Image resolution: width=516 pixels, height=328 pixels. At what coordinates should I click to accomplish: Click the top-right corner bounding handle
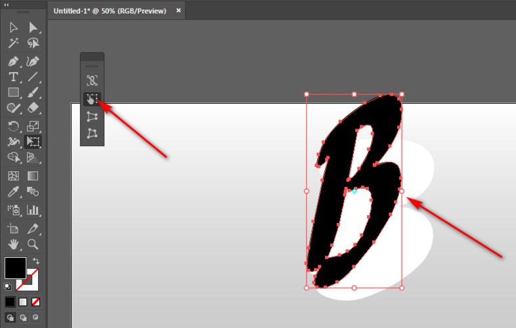click(x=402, y=94)
